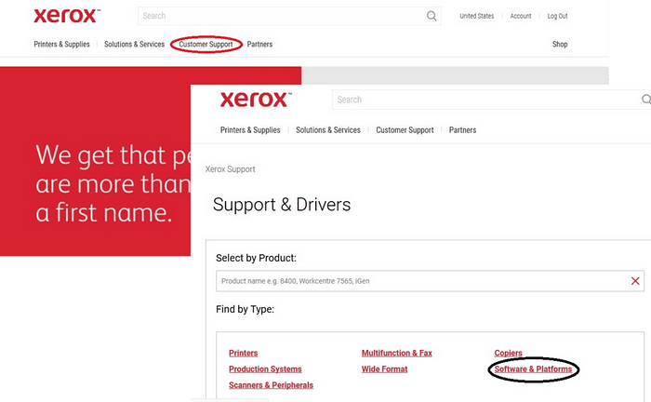Image resolution: width=651 pixels, height=402 pixels.
Task: Click search magnifier icon in back window
Action: pyautogui.click(x=432, y=16)
